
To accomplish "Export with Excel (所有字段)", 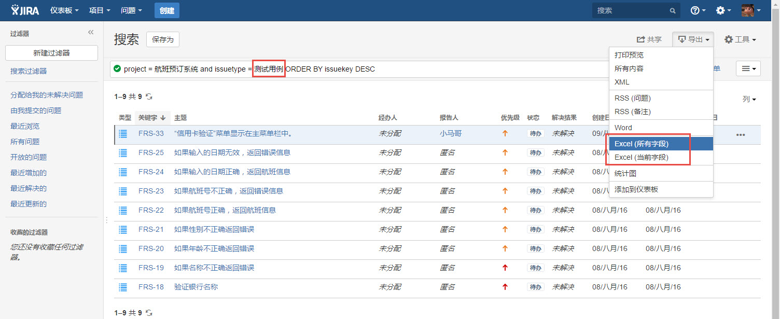I will pos(661,144).
